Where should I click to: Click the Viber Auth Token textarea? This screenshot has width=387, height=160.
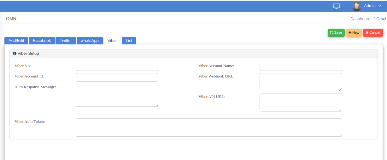(209, 128)
